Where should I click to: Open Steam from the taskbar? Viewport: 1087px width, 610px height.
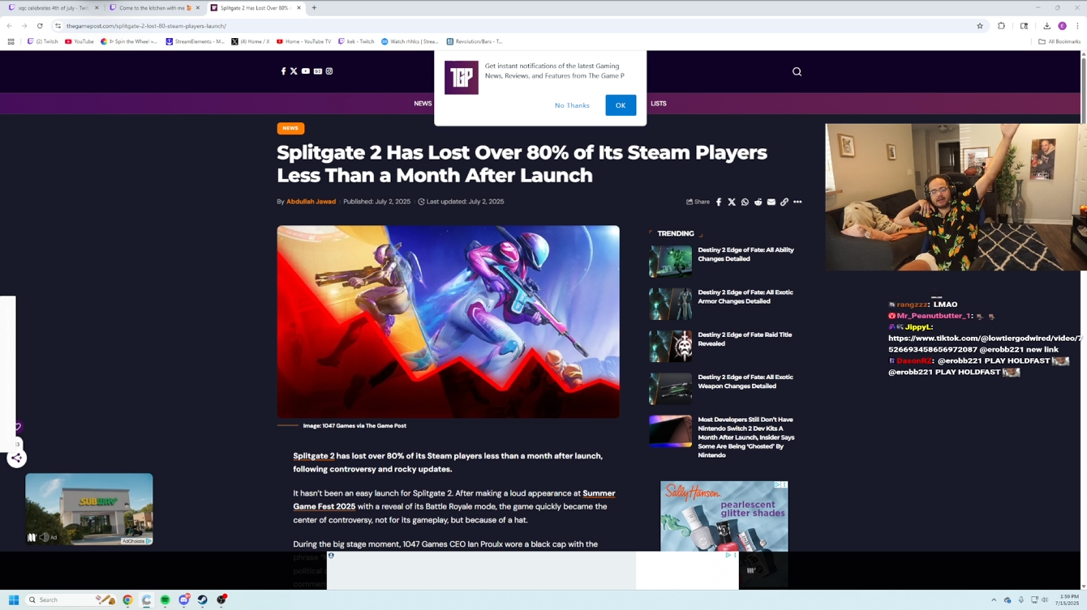[203, 600]
